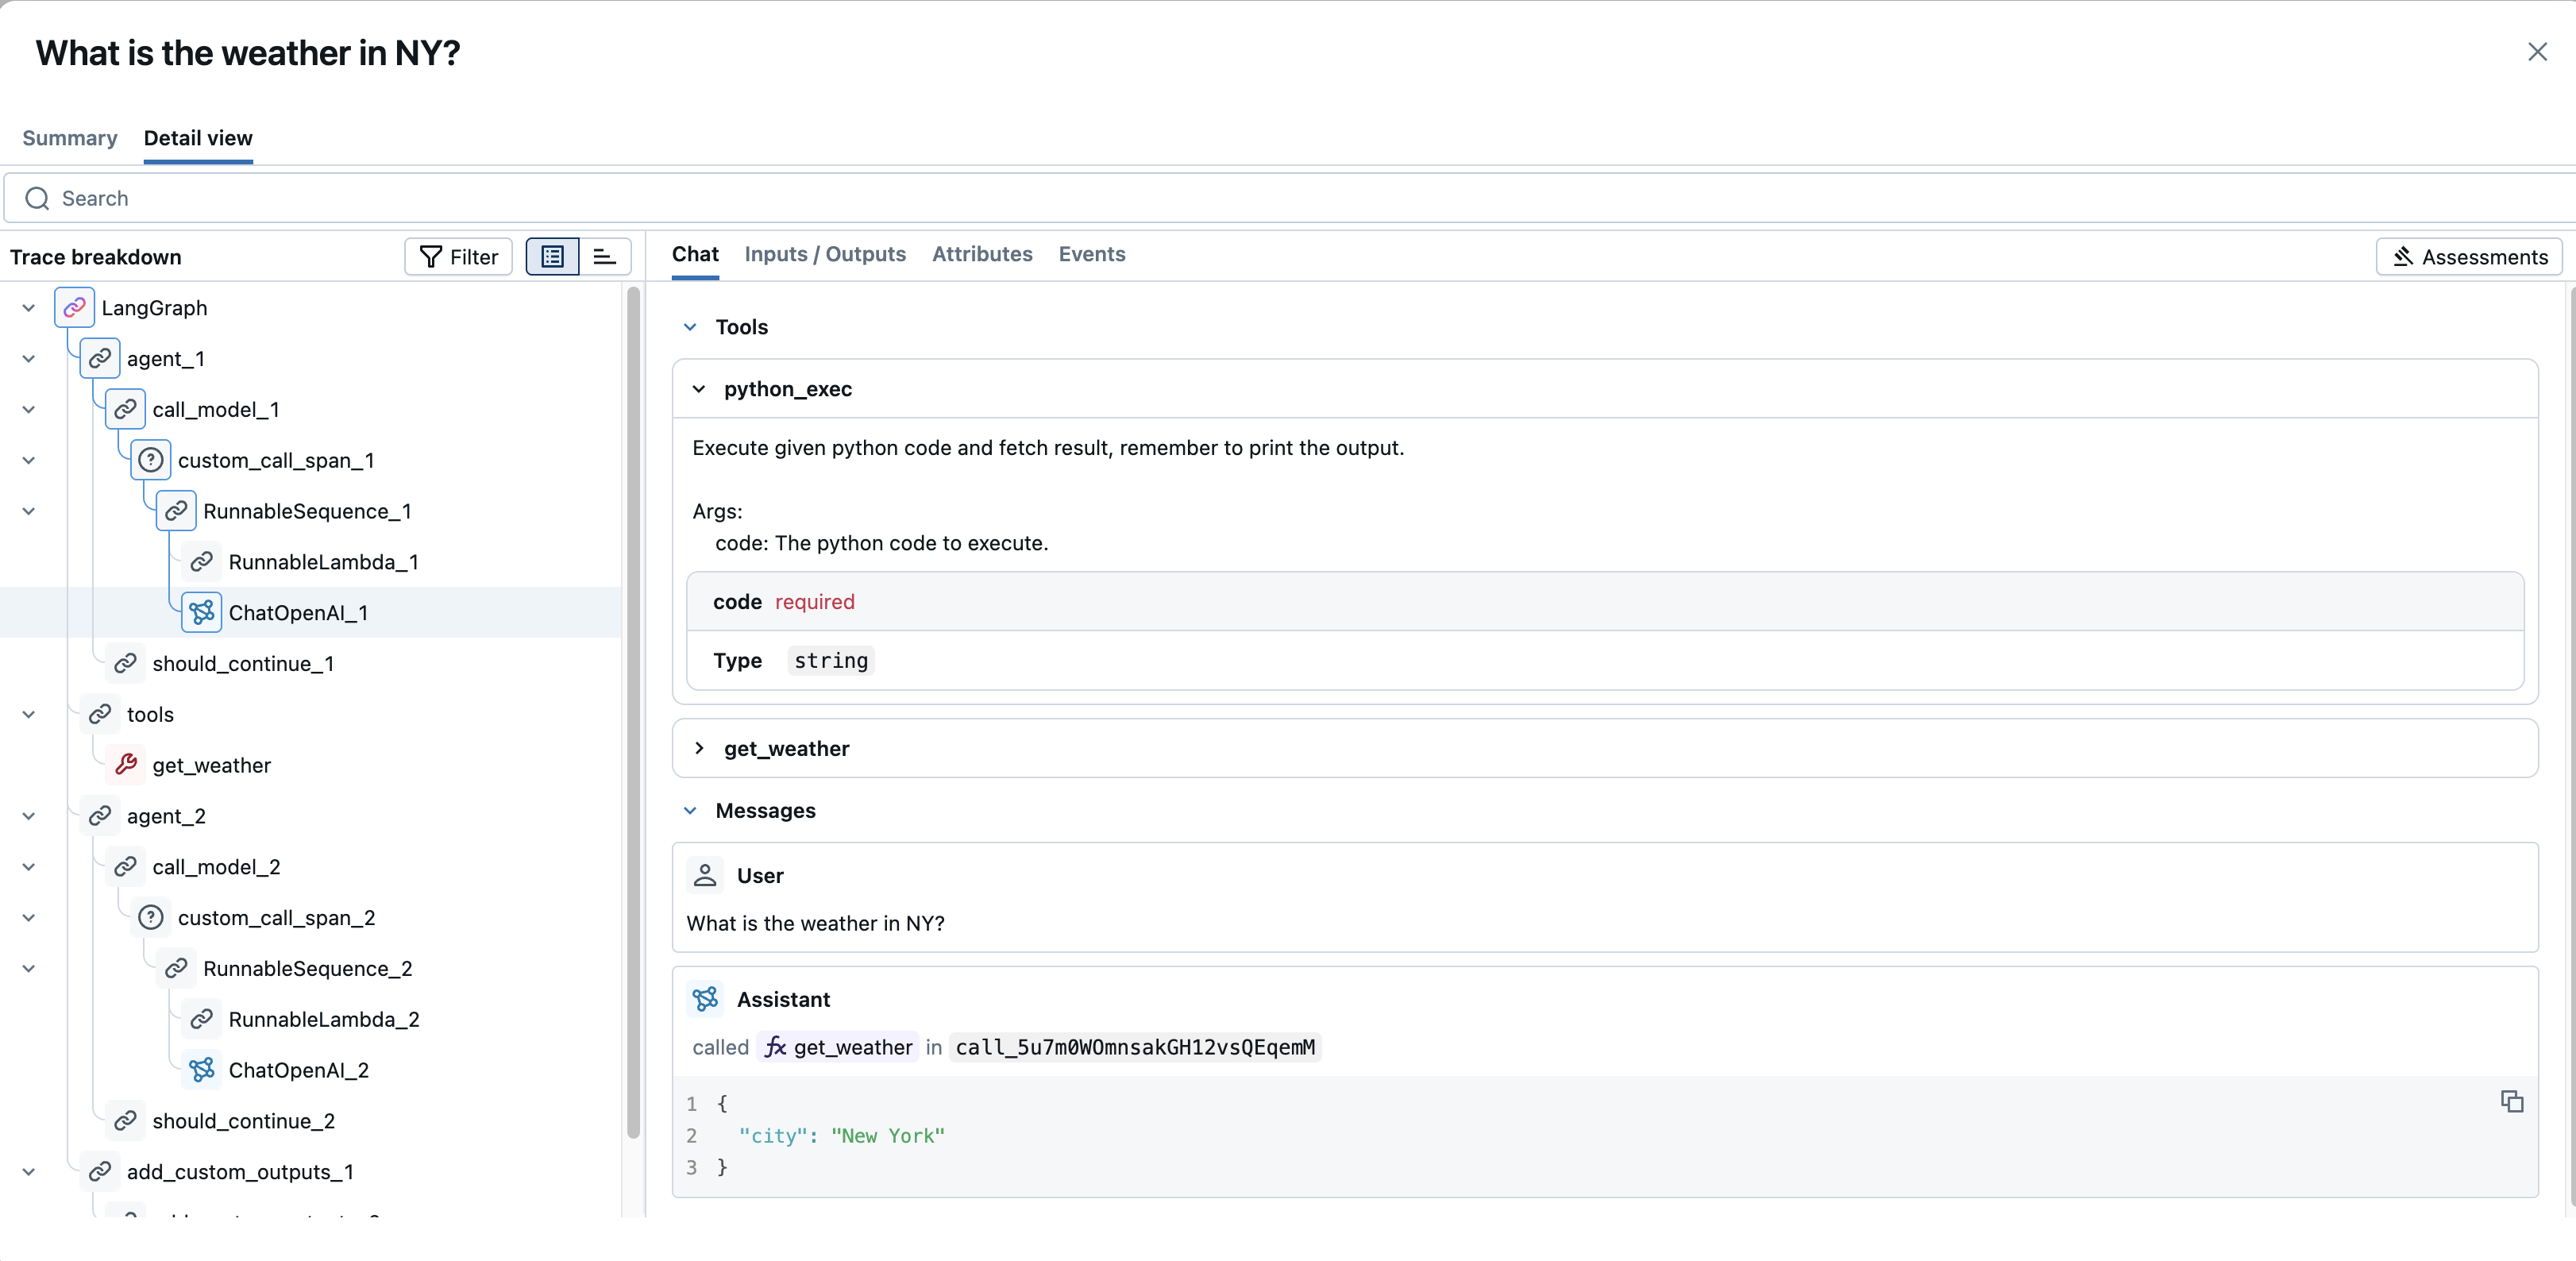Click the search magnifier icon
Screen dimensions: 2576x1261
[37, 198]
